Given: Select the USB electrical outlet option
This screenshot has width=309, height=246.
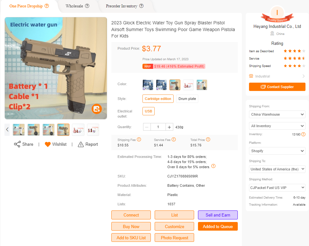Looking at the screenshot, I should click(148, 111).
